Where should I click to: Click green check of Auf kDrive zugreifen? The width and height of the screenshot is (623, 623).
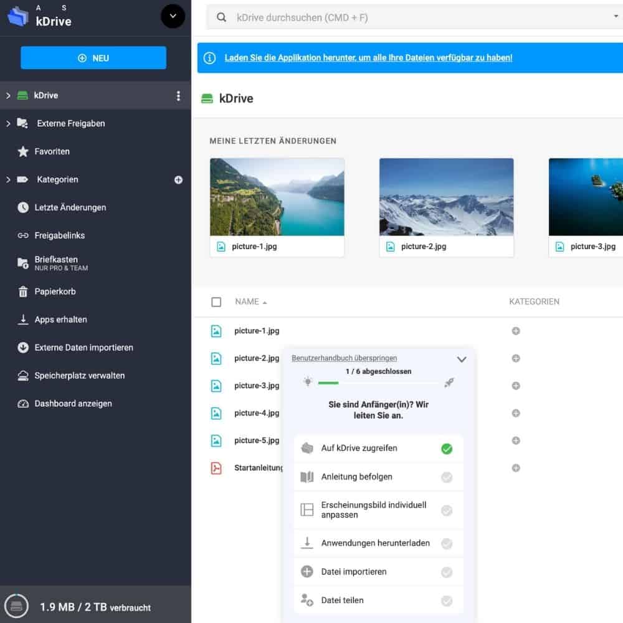(447, 449)
